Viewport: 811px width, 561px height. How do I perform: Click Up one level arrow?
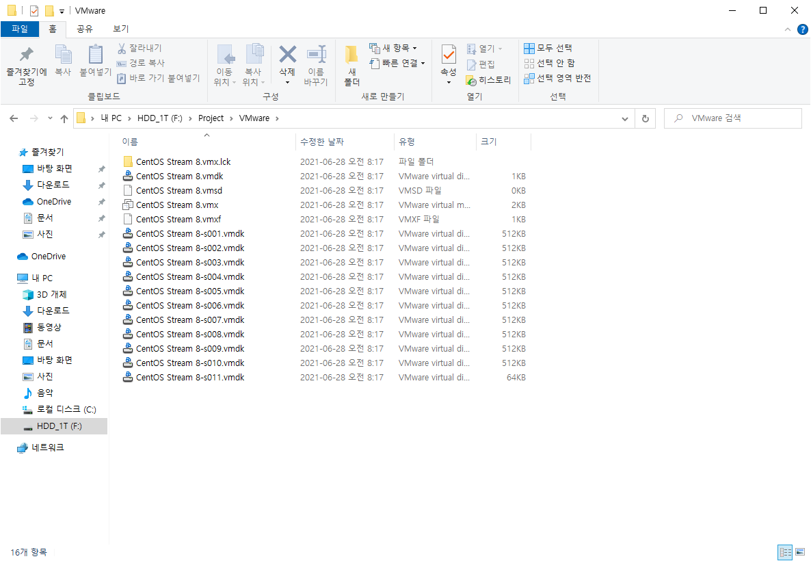(64, 118)
